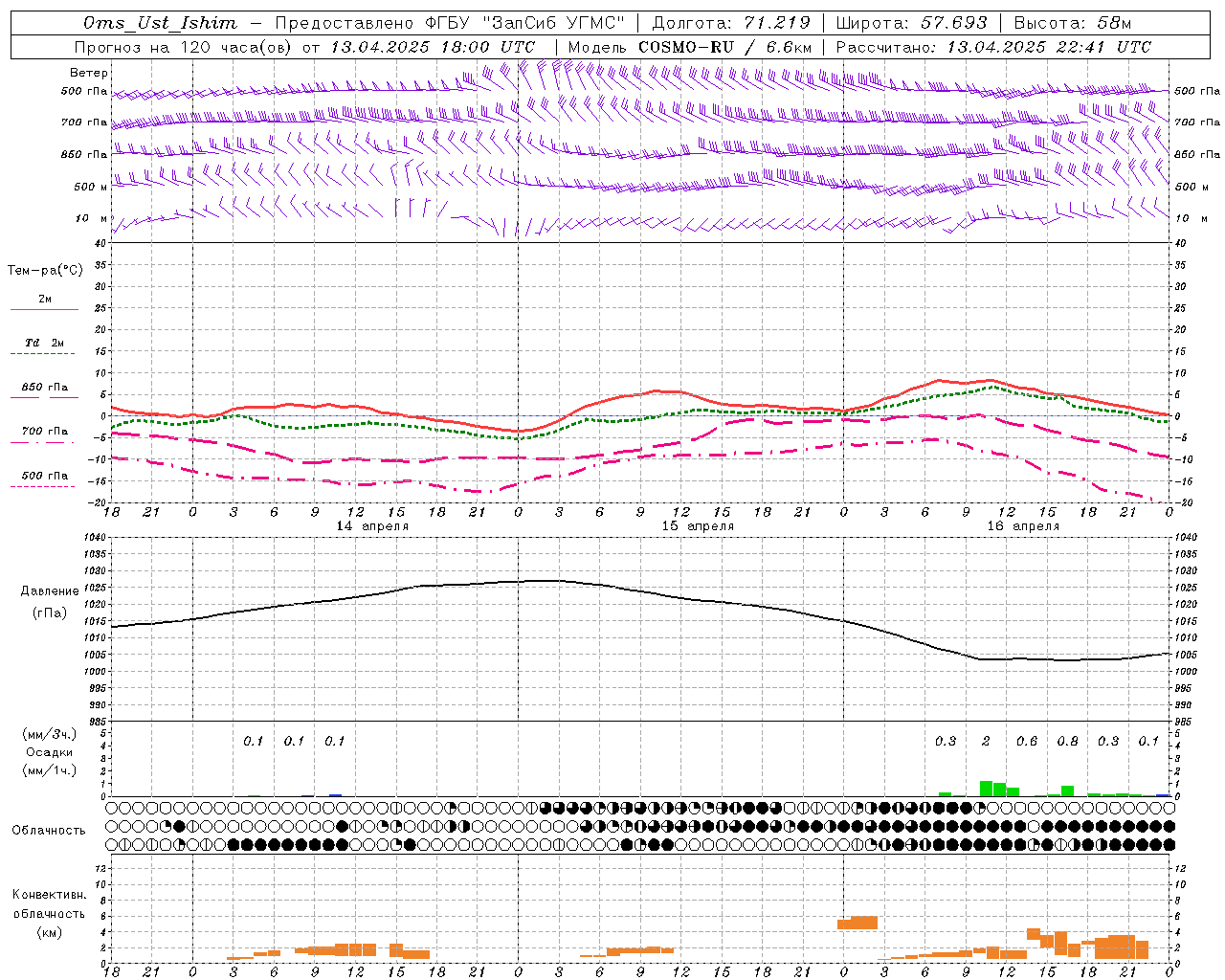Click the Тем-ра(°C) chart label

(45, 271)
